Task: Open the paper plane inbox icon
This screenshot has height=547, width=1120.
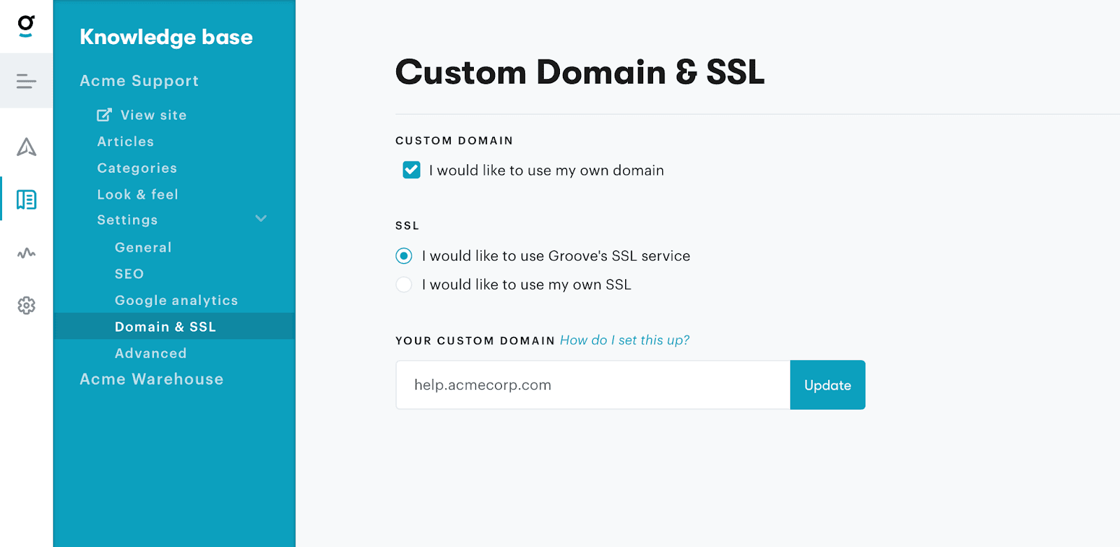Action: pos(26,147)
